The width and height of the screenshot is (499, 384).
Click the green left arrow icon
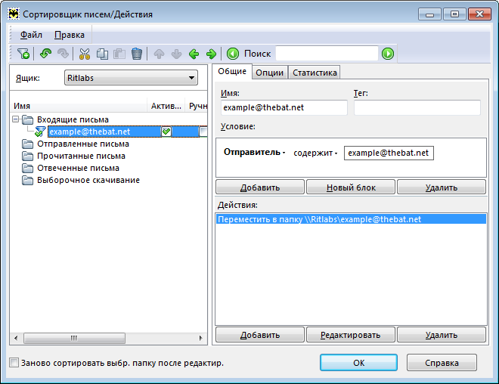(194, 54)
